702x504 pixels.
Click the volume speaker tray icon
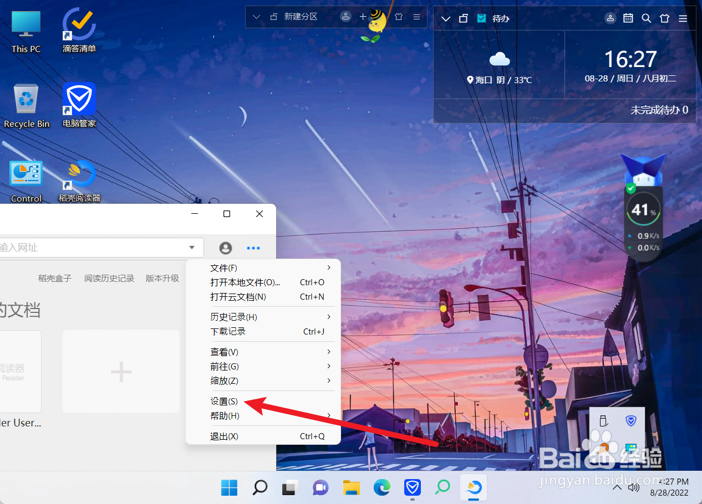[634, 488]
